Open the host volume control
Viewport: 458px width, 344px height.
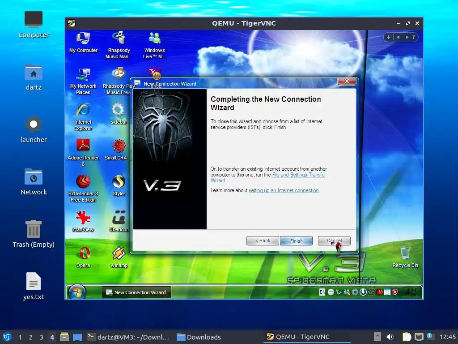[390, 337]
